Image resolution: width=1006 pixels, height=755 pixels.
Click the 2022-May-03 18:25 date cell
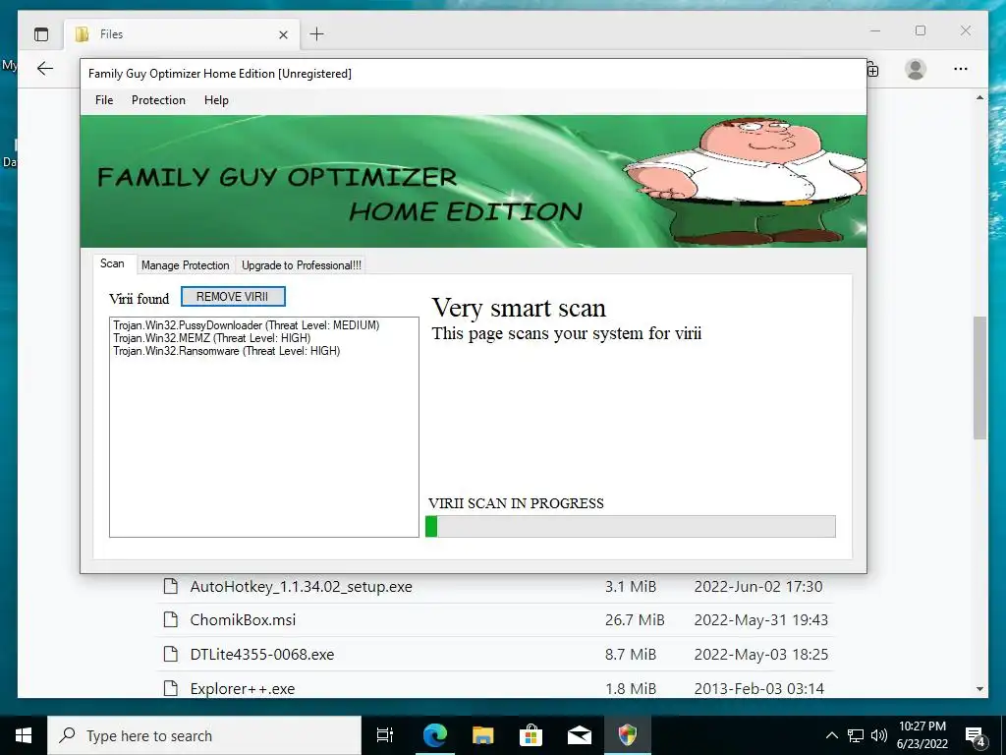(x=761, y=654)
